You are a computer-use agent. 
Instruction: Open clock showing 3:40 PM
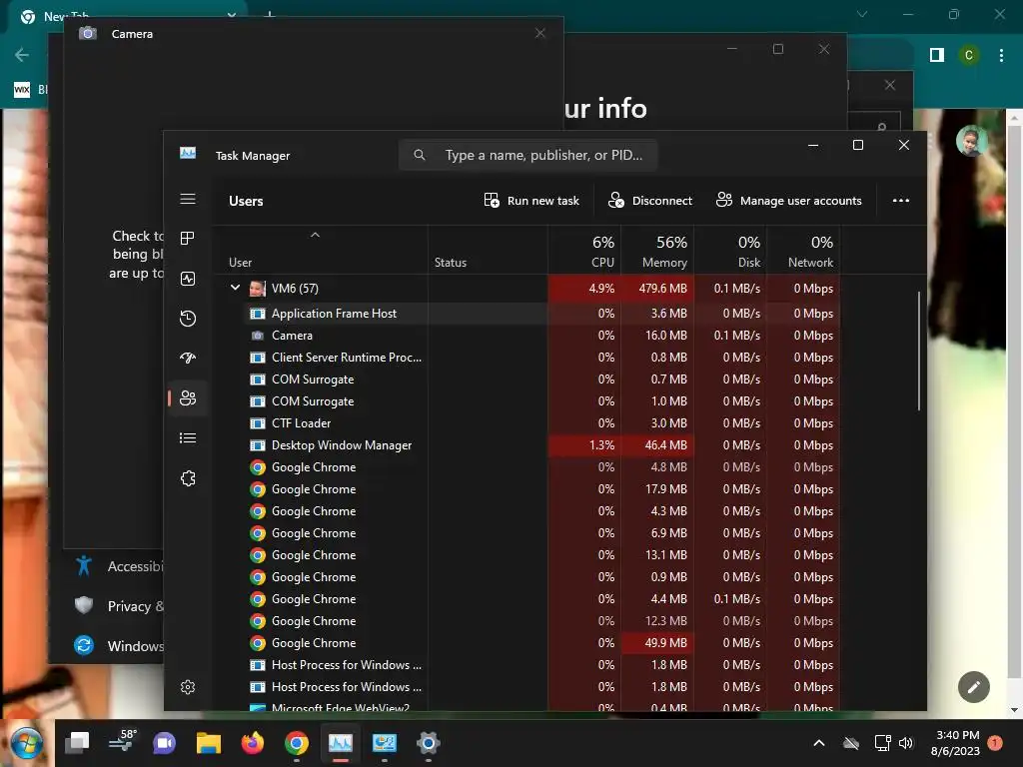click(956, 743)
